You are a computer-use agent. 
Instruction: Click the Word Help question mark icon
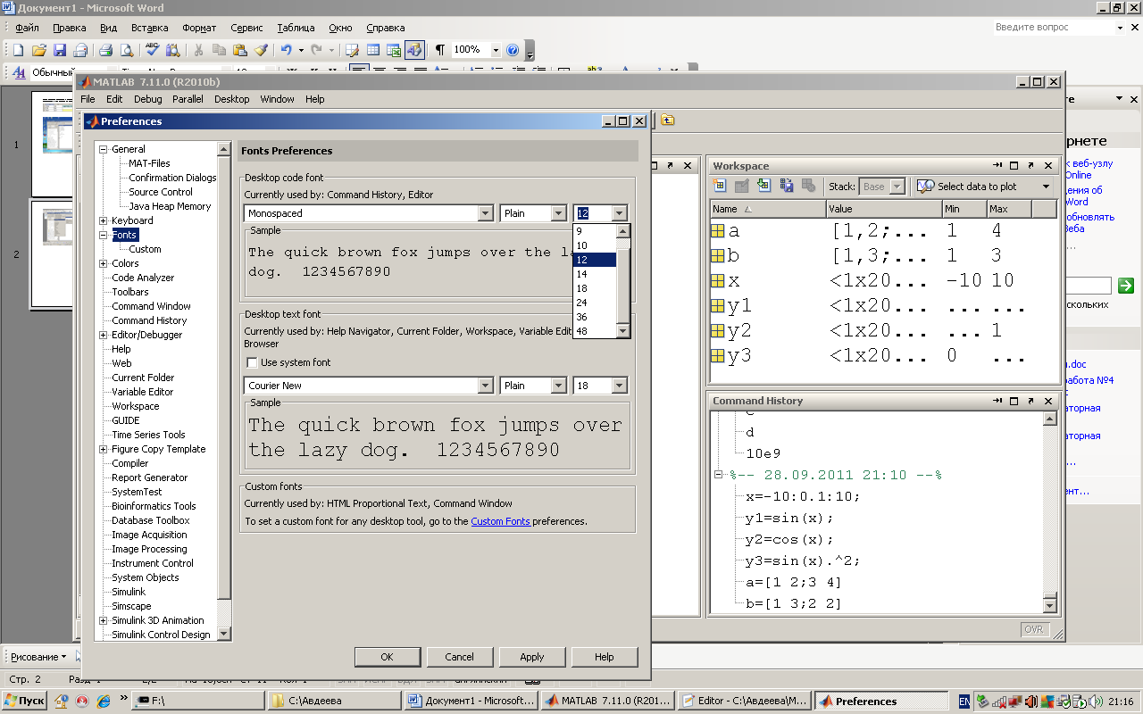click(513, 50)
